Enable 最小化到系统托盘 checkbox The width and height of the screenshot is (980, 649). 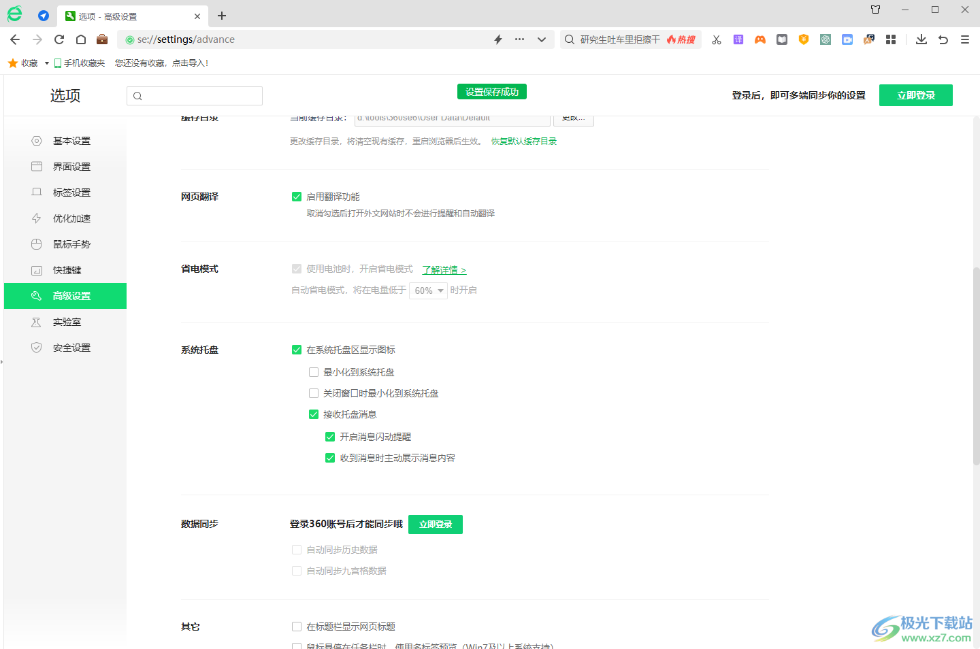[x=314, y=372]
